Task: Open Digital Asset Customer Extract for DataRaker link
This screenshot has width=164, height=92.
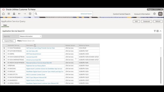Action: 44,69
